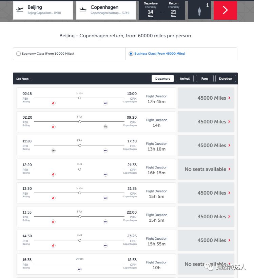This screenshot has height=278, width=254.
Task: Click Air China logo on 12:20 flight
Action: click(53, 174)
